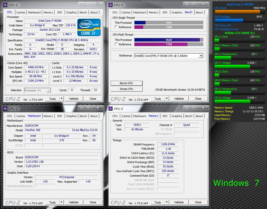Click the DRAM Frequency value 1199.8 MHz
Image resolution: width=267 pixels, height=209 pixels.
[x=168, y=144]
